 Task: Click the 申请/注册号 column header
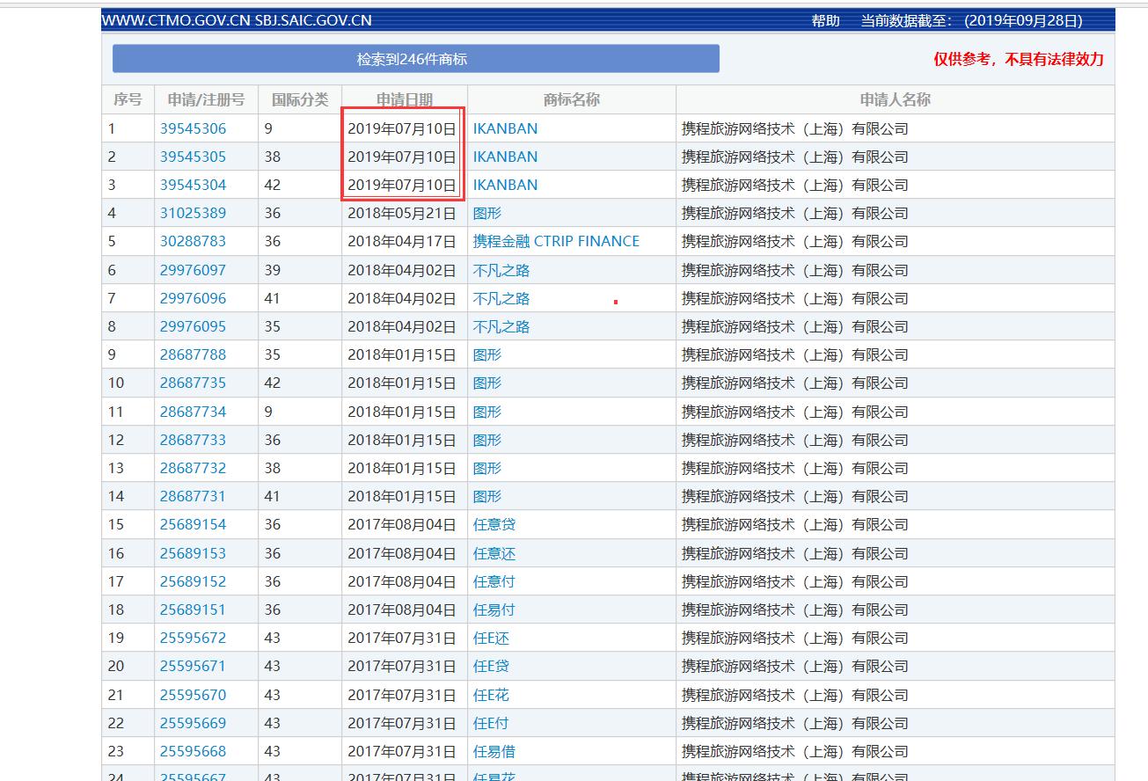(206, 99)
